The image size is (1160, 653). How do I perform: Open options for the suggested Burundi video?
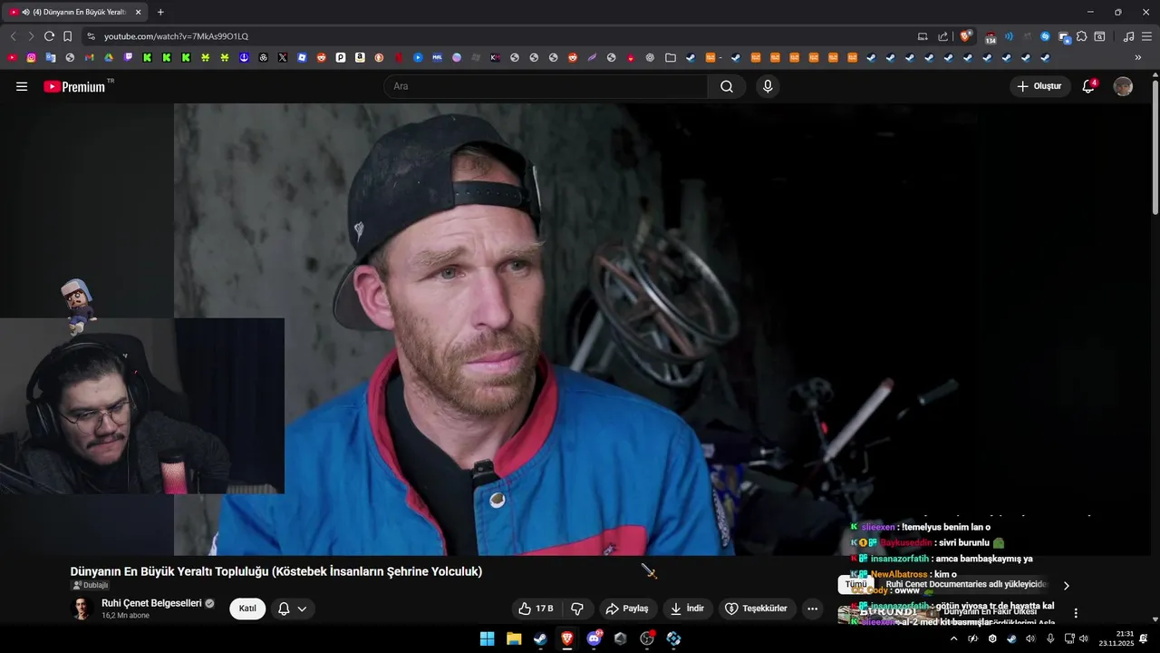[x=1076, y=613]
